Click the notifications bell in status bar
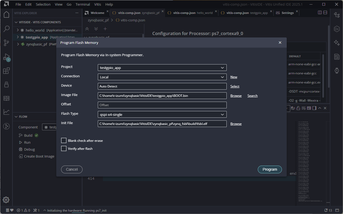Image resolution: width=343 pixels, height=214 pixels. click(326, 210)
